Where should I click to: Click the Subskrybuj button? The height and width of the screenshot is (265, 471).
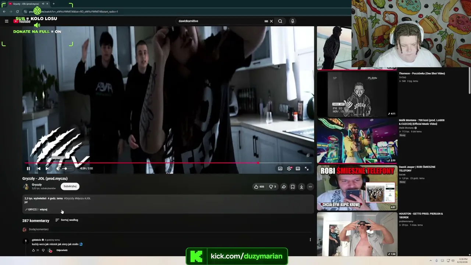[x=70, y=186]
